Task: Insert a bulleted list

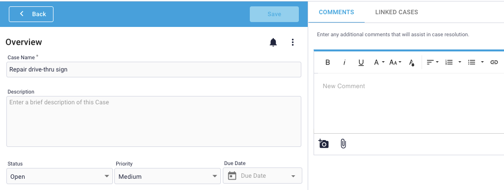Action: coord(472,62)
